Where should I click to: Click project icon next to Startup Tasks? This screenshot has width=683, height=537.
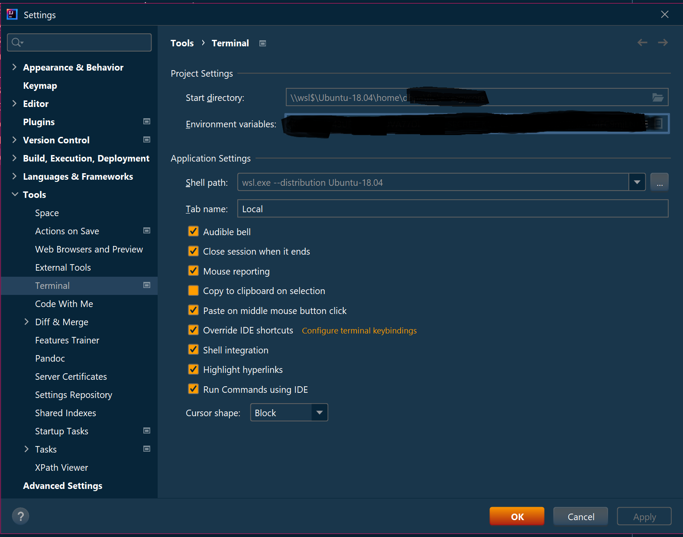click(x=147, y=431)
